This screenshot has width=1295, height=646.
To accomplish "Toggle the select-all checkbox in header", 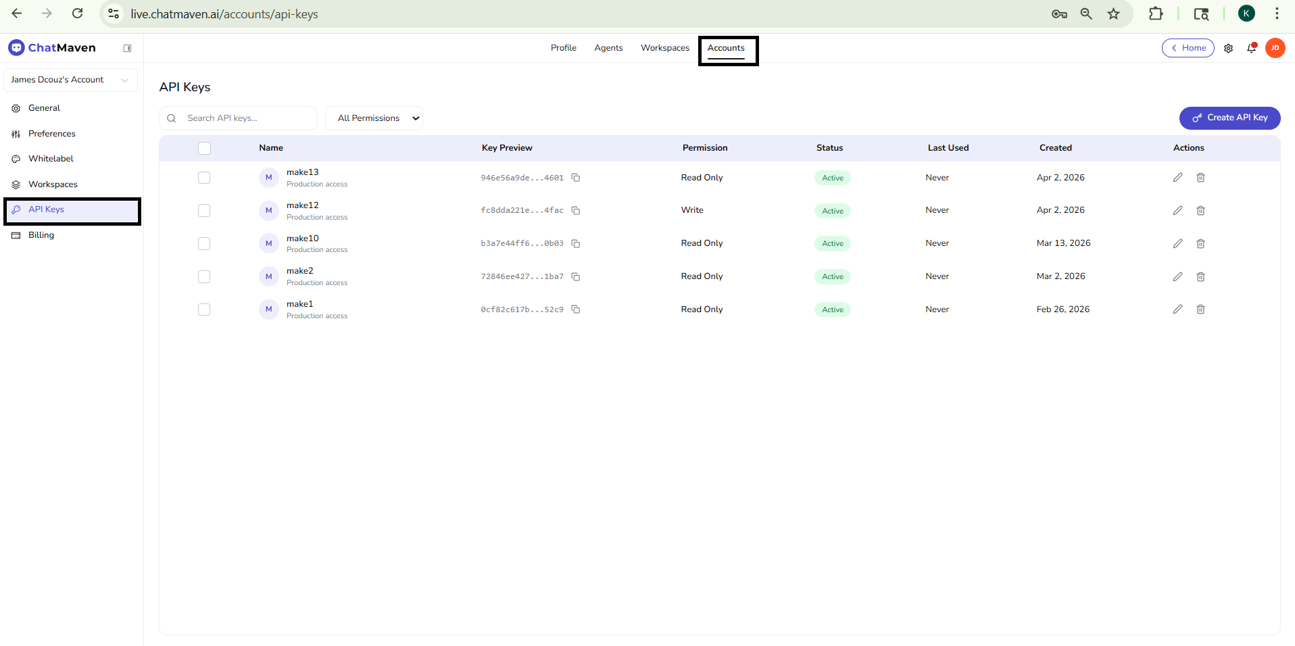I will pos(204,148).
